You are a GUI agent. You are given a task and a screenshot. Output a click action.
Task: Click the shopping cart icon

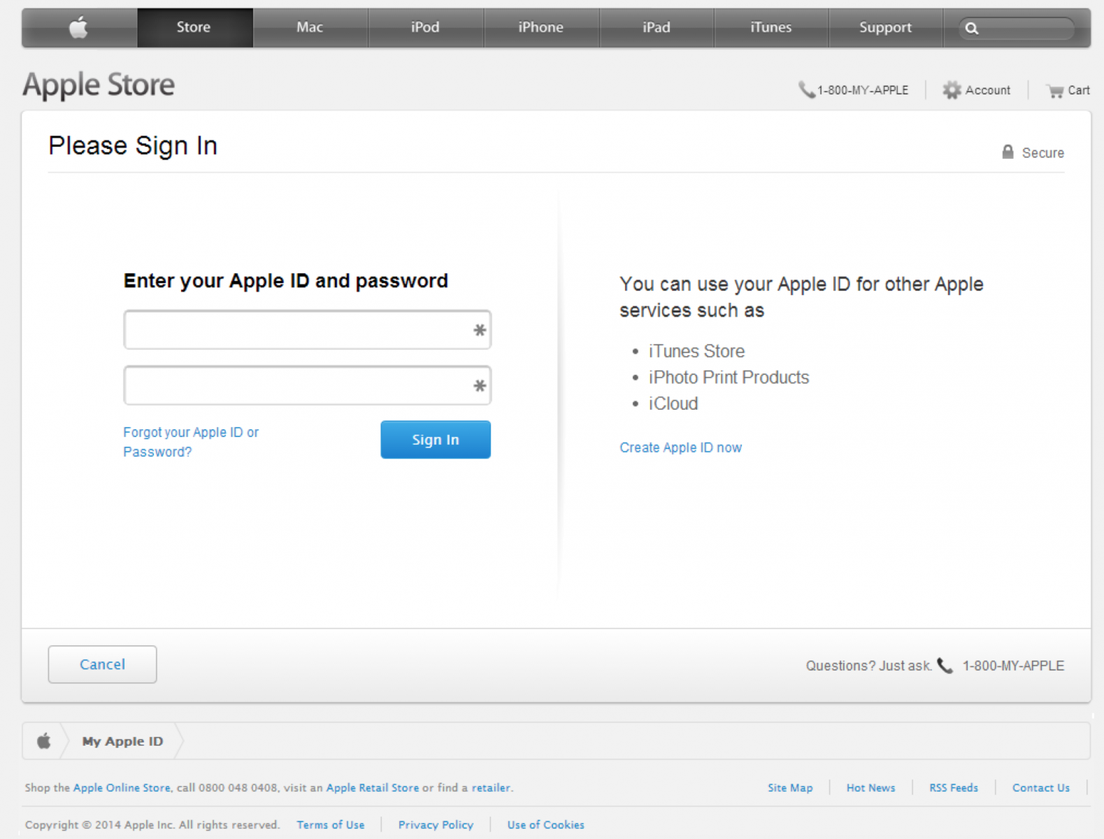point(1054,90)
